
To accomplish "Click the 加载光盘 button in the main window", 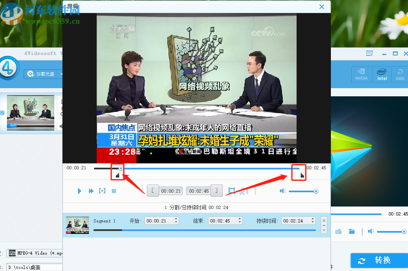I will [40, 74].
